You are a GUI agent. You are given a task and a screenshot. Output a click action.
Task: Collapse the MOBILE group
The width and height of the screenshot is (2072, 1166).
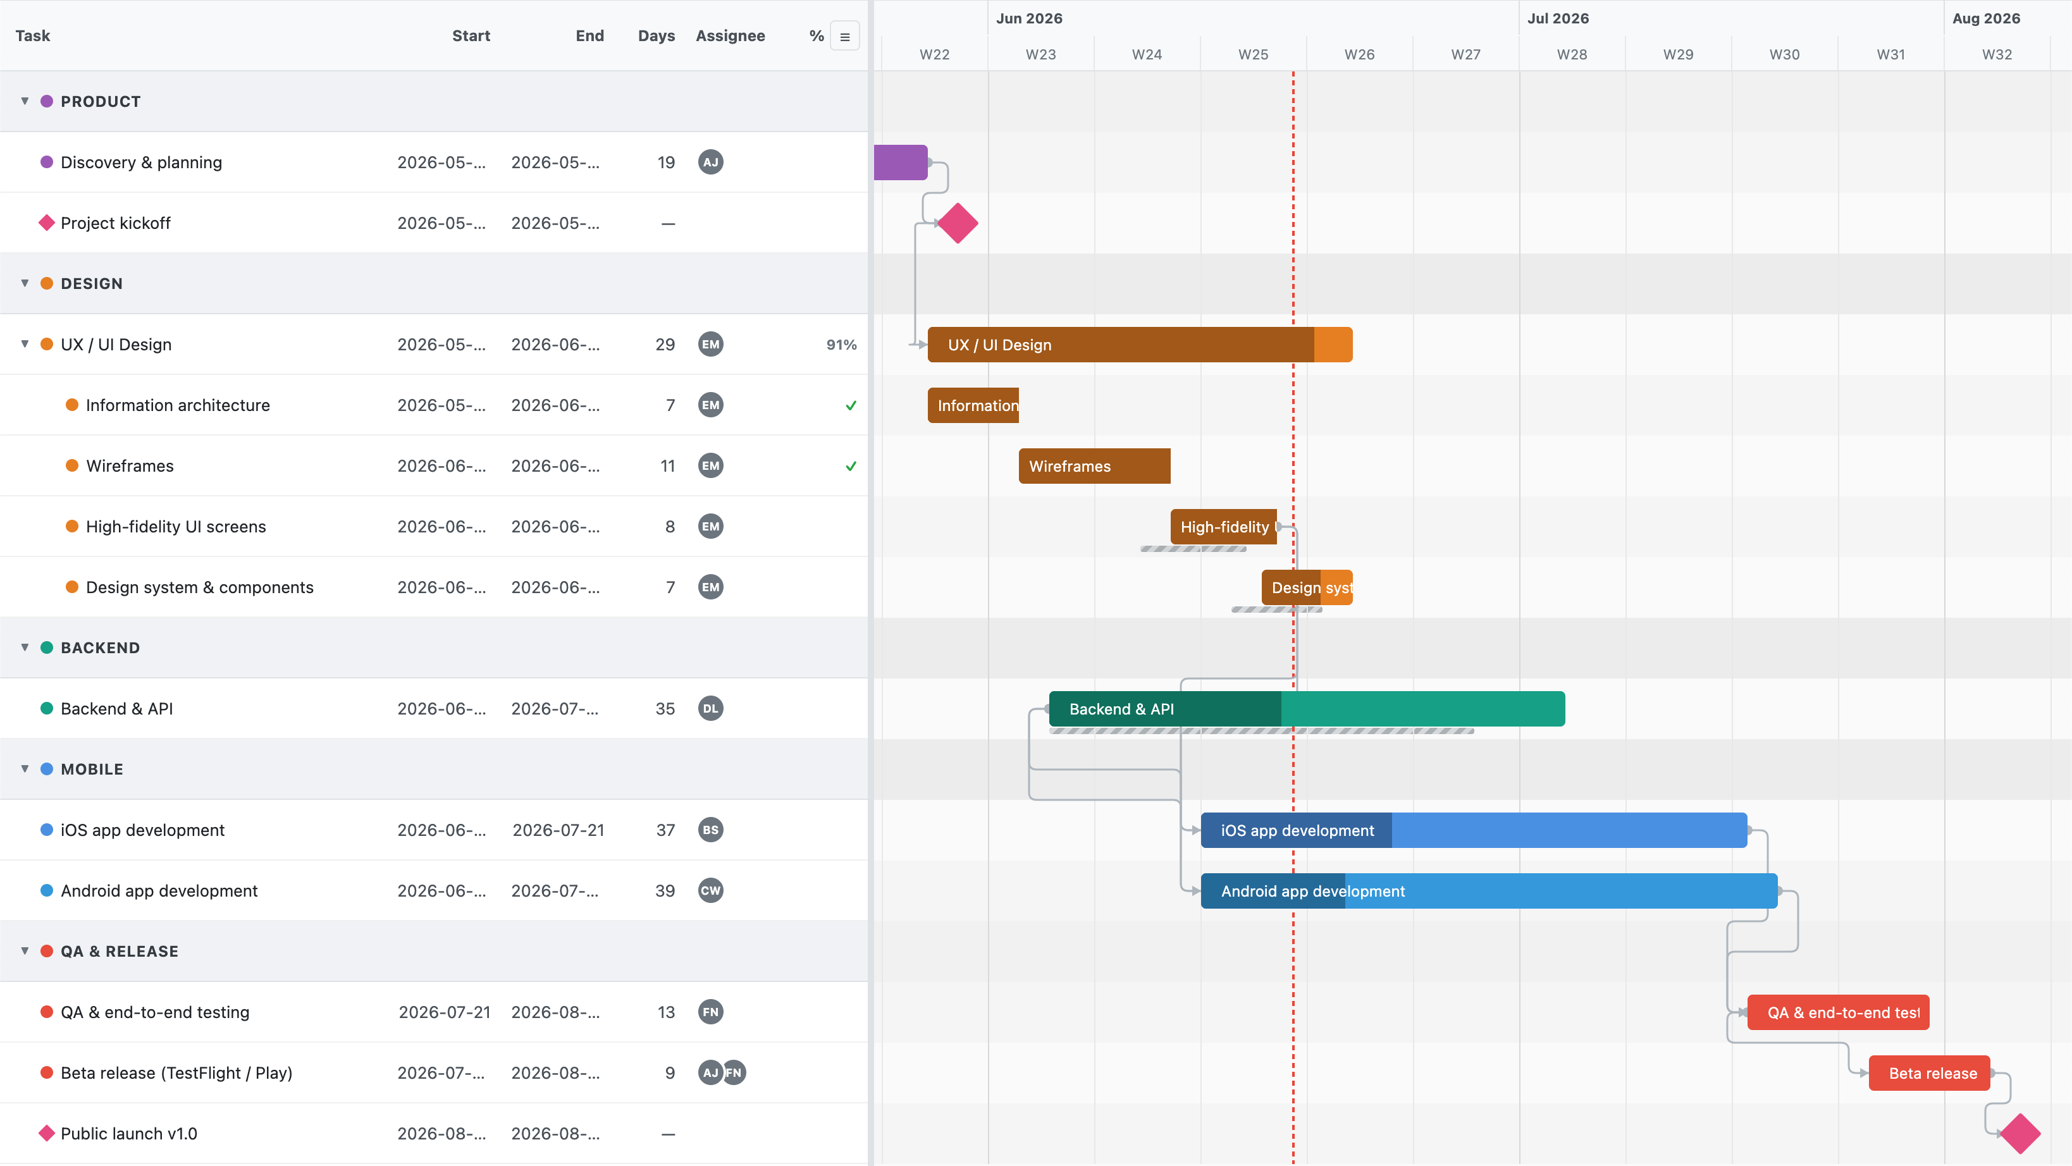tap(25, 769)
